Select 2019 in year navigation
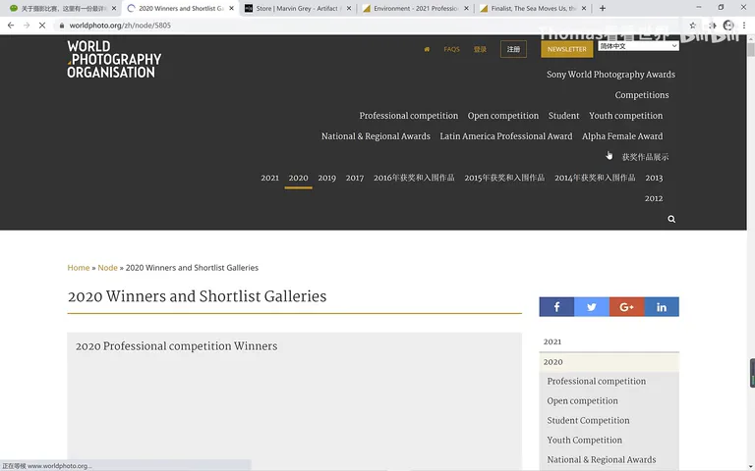Viewport: 755px width, 471px height. point(326,178)
